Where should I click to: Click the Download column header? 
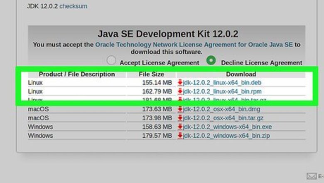[241, 74]
